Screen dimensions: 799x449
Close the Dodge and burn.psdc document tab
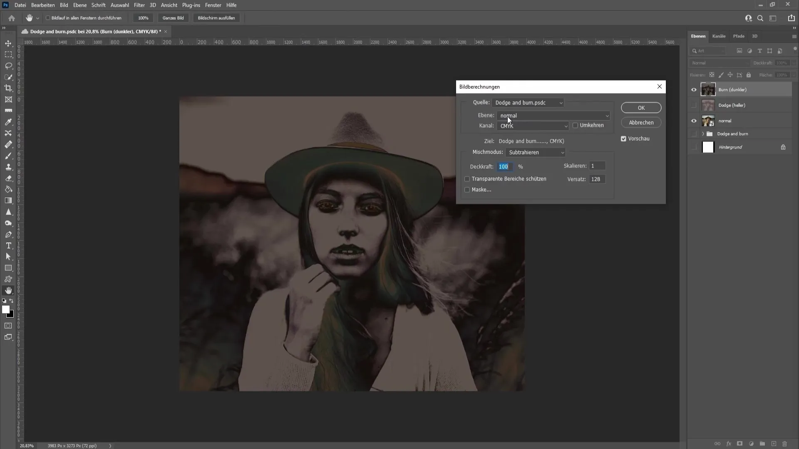(x=166, y=32)
